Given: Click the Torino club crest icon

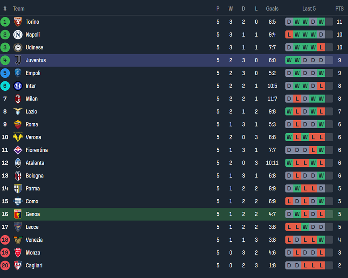Looking at the screenshot, I should click(x=18, y=22).
